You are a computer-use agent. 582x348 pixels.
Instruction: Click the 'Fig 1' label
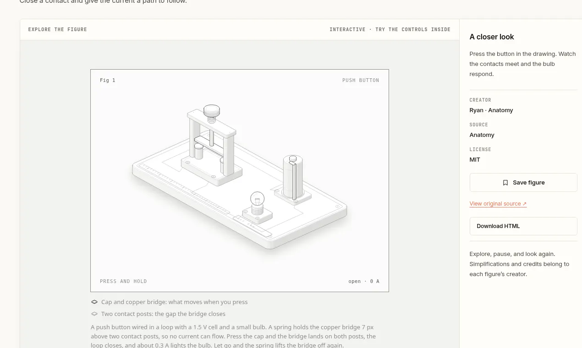click(108, 80)
